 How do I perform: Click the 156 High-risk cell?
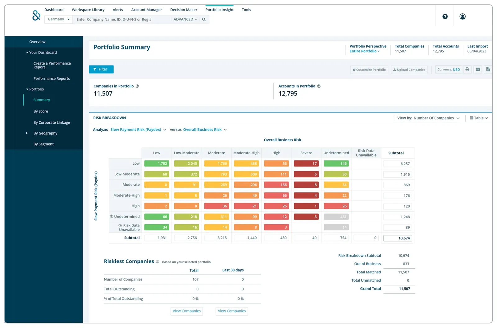276,185
